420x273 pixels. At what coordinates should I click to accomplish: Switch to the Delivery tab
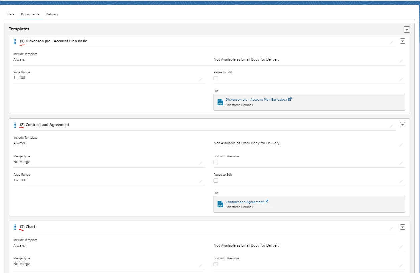52,14
